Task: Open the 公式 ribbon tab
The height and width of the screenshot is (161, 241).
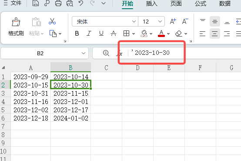Action: [x=201, y=3]
